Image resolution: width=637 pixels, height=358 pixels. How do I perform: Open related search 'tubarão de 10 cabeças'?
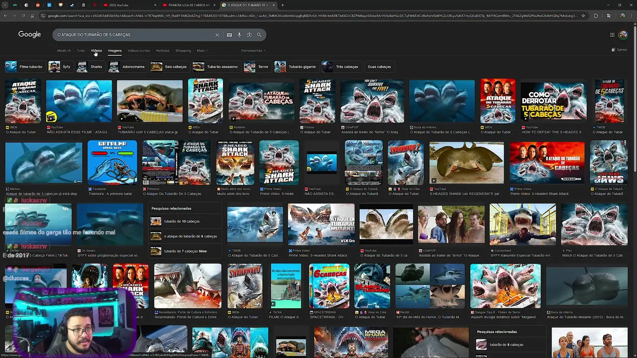(185, 221)
